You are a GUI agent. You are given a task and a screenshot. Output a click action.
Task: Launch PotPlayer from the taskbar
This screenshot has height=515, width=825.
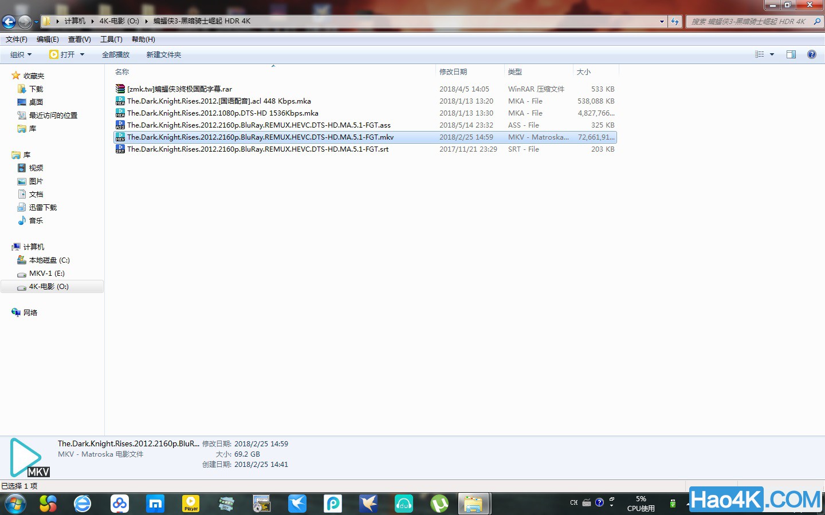pyautogui.click(x=191, y=504)
